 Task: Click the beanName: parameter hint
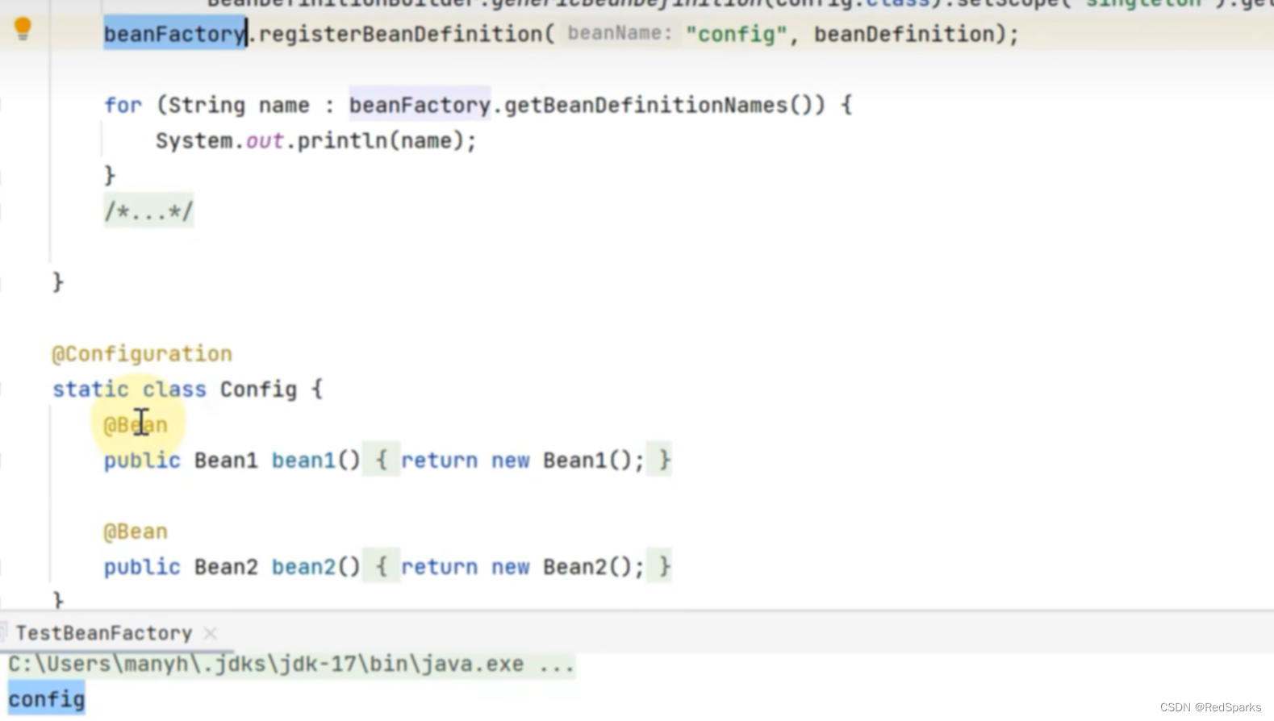(620, 34)
